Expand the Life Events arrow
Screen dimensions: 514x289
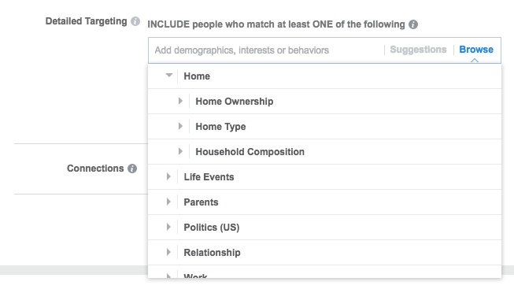[168, 176]
